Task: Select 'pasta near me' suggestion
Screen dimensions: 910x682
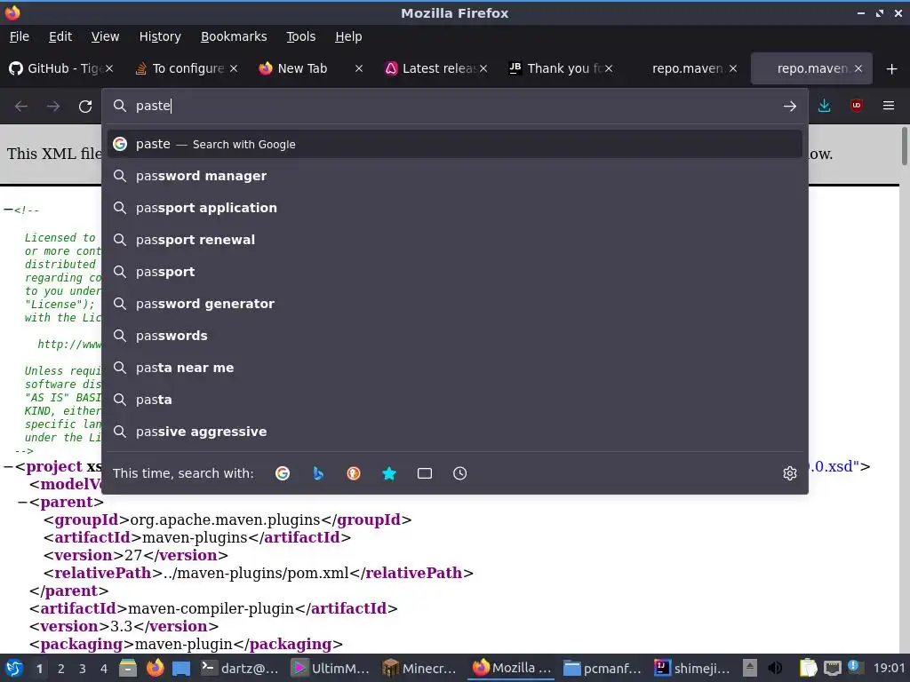Action: [x=454, y=368]
